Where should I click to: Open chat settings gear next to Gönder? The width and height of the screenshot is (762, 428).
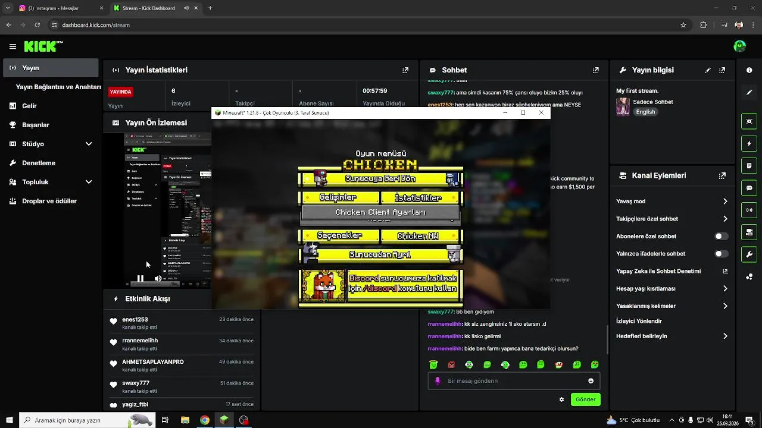coord(561,399)
